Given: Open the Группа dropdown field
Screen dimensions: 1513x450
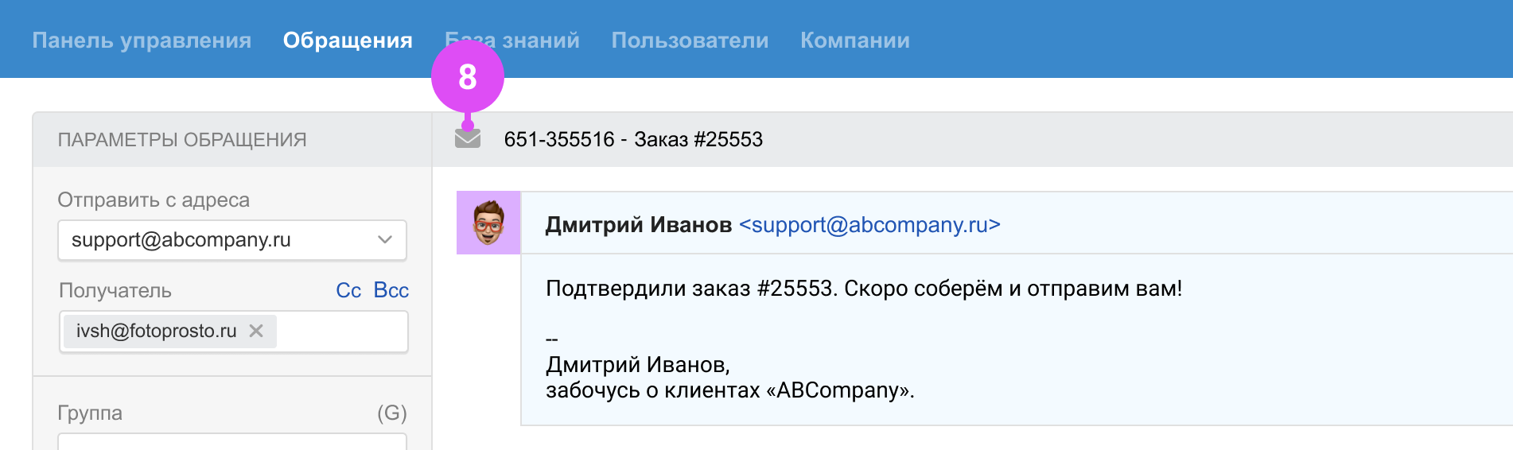Looking at the screenshot, I should pyautogui.click(x=232, y=441).
